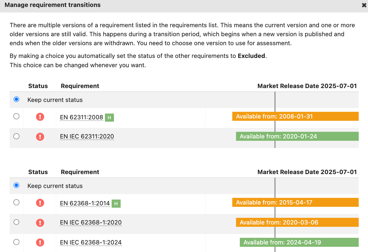Select EN IEC 62368-1:2020 radio option
The width and height of the screenshot is (368, 252).
[x=17, y=222]
